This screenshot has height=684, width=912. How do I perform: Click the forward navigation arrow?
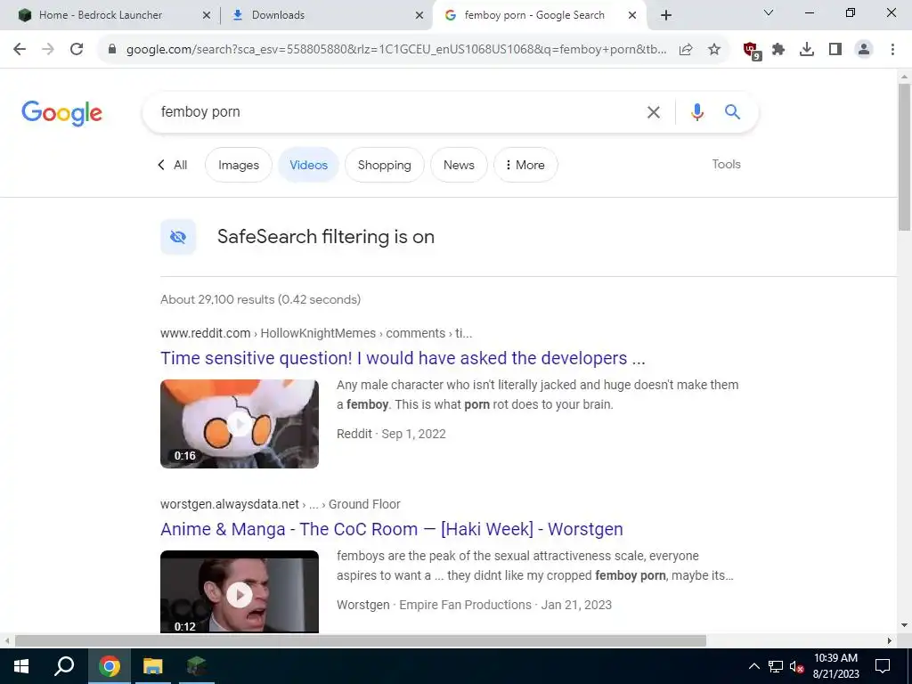48,50
